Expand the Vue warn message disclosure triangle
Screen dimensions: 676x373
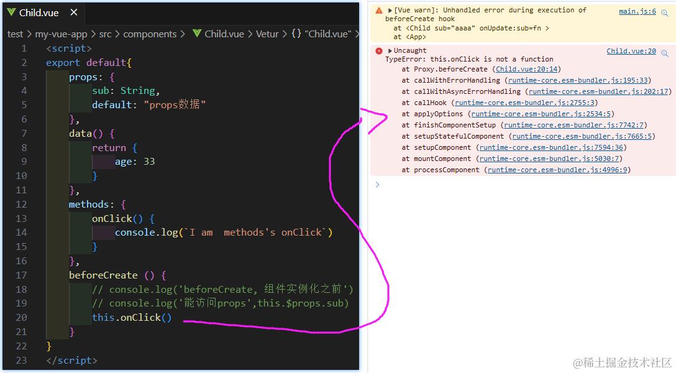[x=390, y=11]
